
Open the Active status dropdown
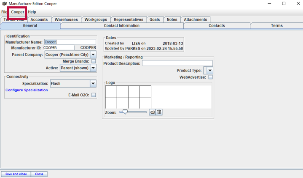pyautogui.click(x=93, y=68)
